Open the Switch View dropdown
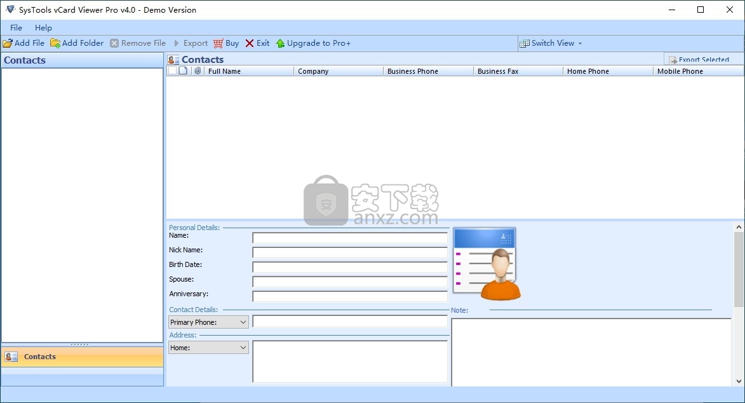Image resolution: width=745 pixels, height=403 pixels. tap(551, 43)
